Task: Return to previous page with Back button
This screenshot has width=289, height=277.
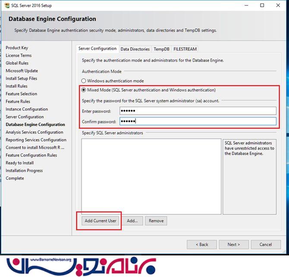Action: 201,245
